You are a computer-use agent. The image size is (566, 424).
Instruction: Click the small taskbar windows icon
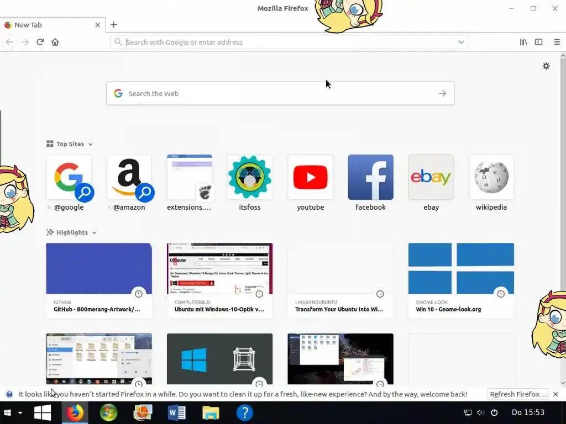point(7,412)
